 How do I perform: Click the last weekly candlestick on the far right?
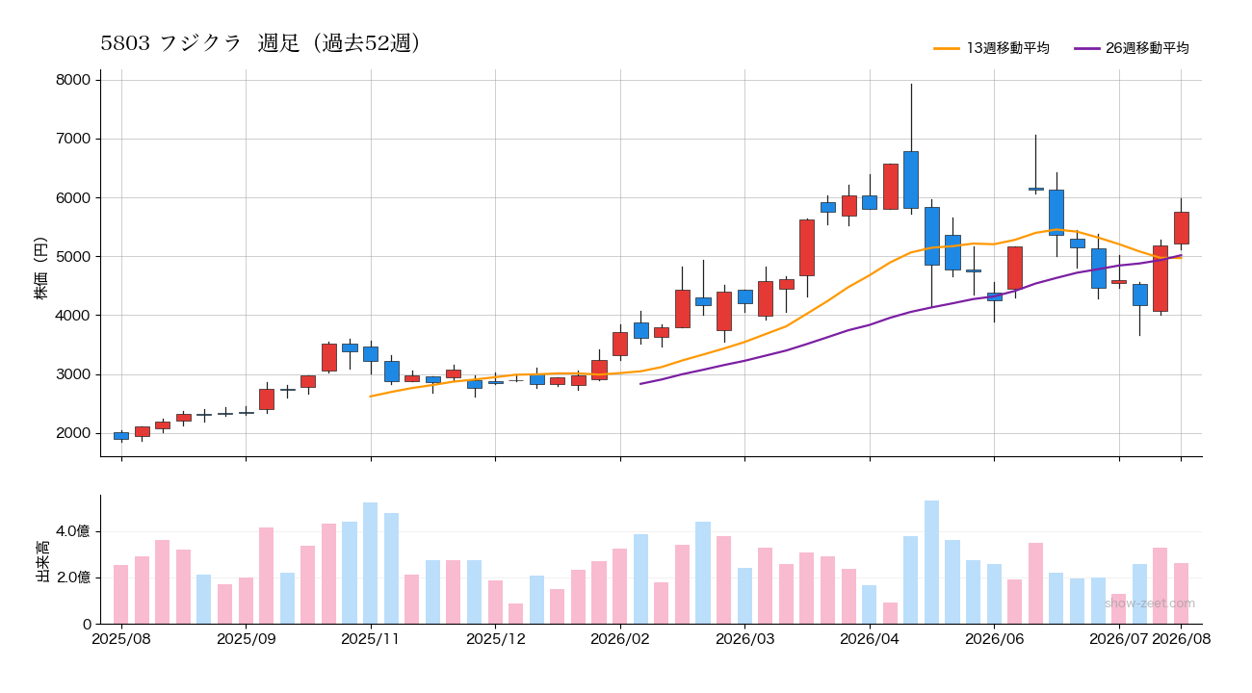tap(1182, 227)
